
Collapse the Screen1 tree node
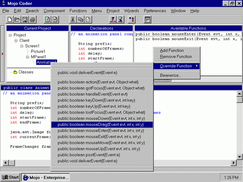click(22, 46)
